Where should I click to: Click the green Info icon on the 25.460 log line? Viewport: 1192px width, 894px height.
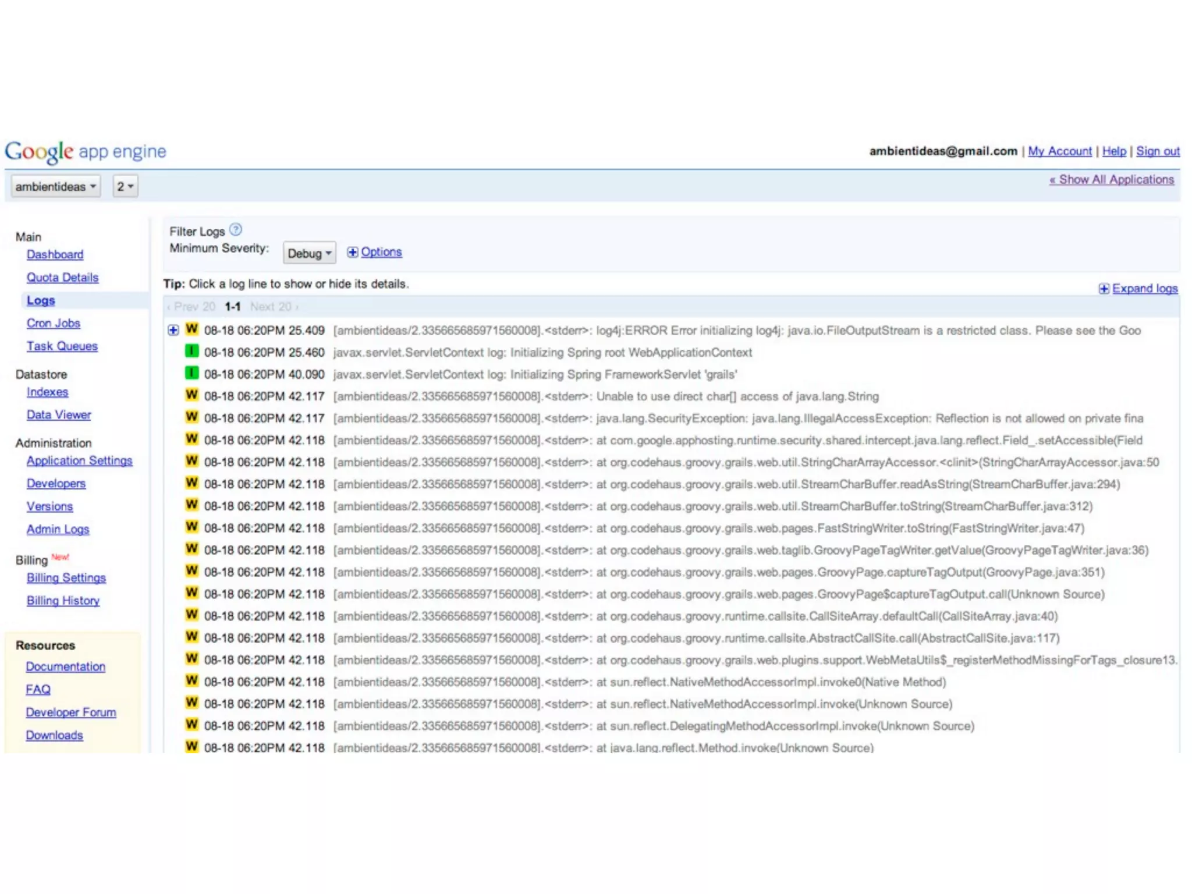click(191, 351)
